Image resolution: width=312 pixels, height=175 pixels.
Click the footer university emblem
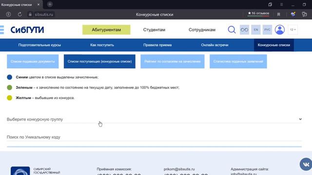(x=20, y=171)
